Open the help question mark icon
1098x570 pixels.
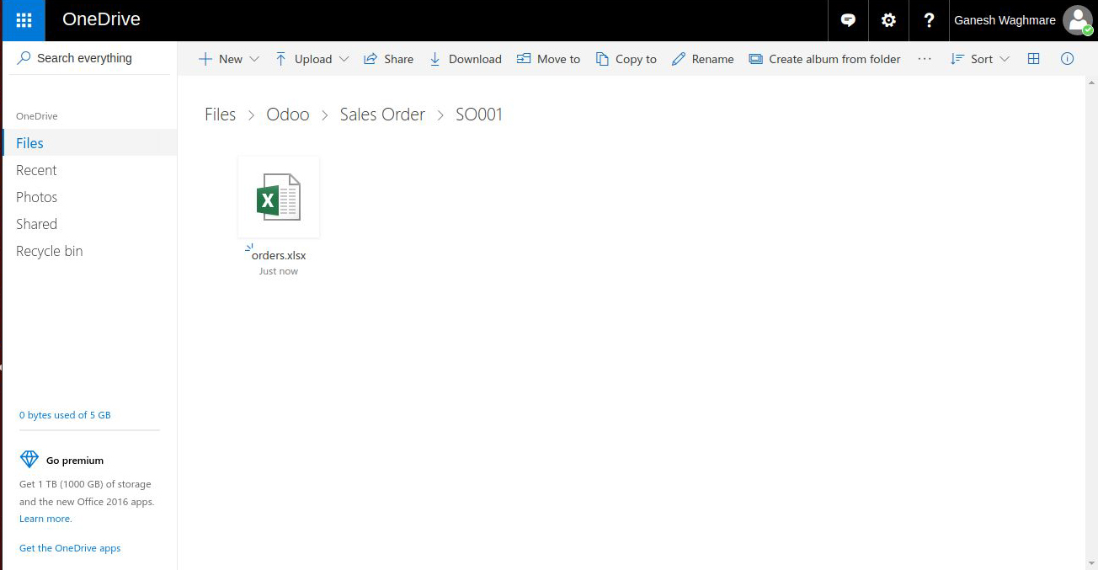click(x=929, y=20)
